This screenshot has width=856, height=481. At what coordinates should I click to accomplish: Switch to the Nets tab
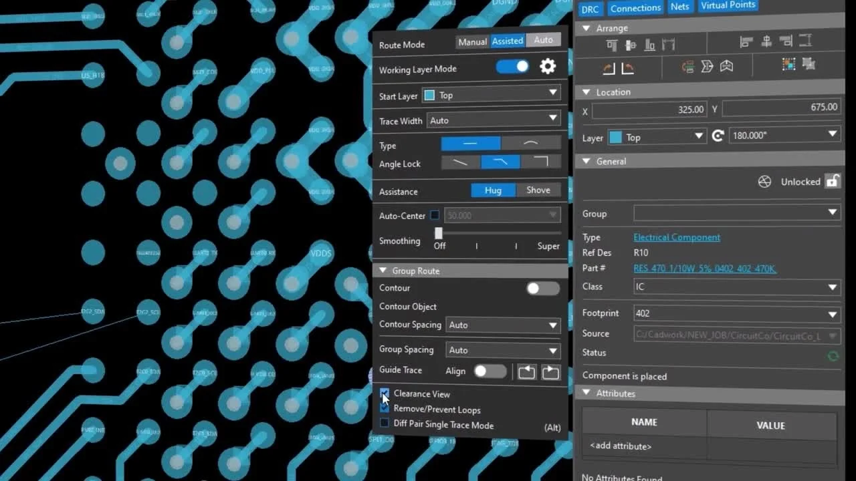(x=679, y=7)
